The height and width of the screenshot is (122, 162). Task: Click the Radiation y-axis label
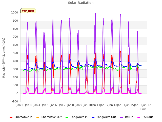click(x=4, y=58)
